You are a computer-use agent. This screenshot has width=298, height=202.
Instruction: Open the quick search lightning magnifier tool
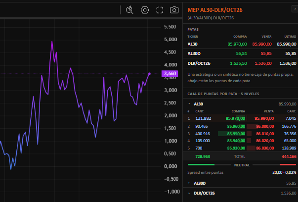click(129, 10)
